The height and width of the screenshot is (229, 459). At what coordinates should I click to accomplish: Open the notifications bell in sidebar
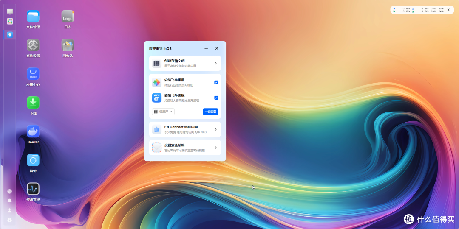coord(10,201)
